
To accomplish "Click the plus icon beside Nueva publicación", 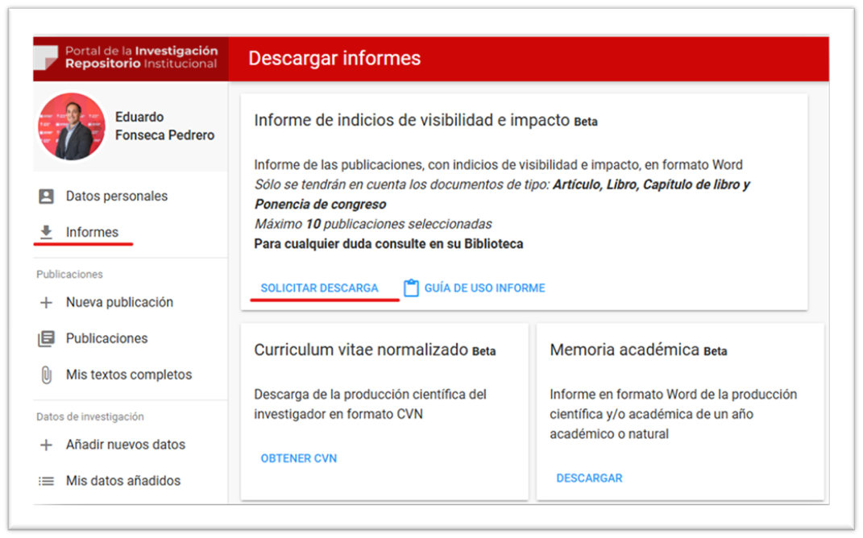I will point(47,303).
